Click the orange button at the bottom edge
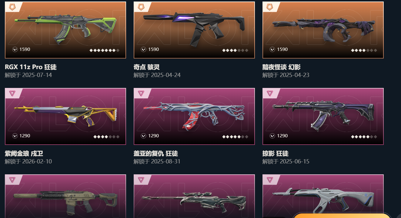 (x=342, y=216)
